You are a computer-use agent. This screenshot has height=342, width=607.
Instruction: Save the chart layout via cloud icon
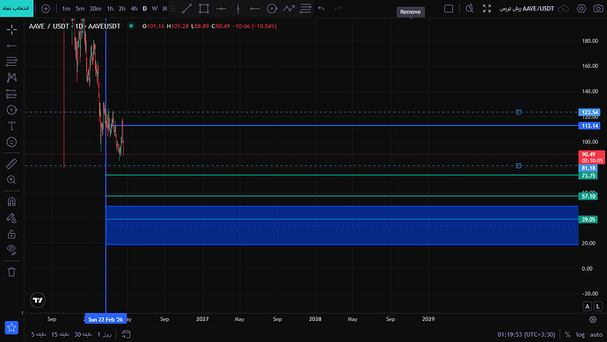pos(564,9)
